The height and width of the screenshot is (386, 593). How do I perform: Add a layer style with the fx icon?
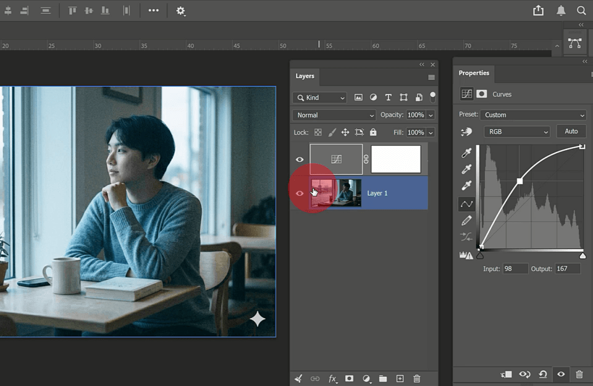pyautogui.click(x=332, y=379)
